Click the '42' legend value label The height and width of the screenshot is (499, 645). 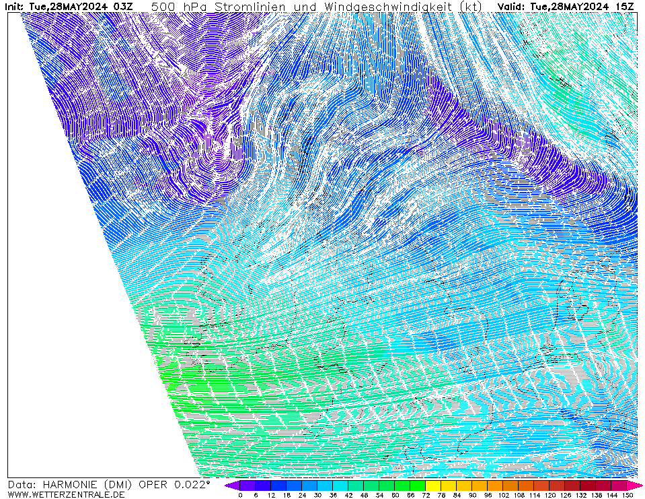pyautogui.click(x=349, y=495)
